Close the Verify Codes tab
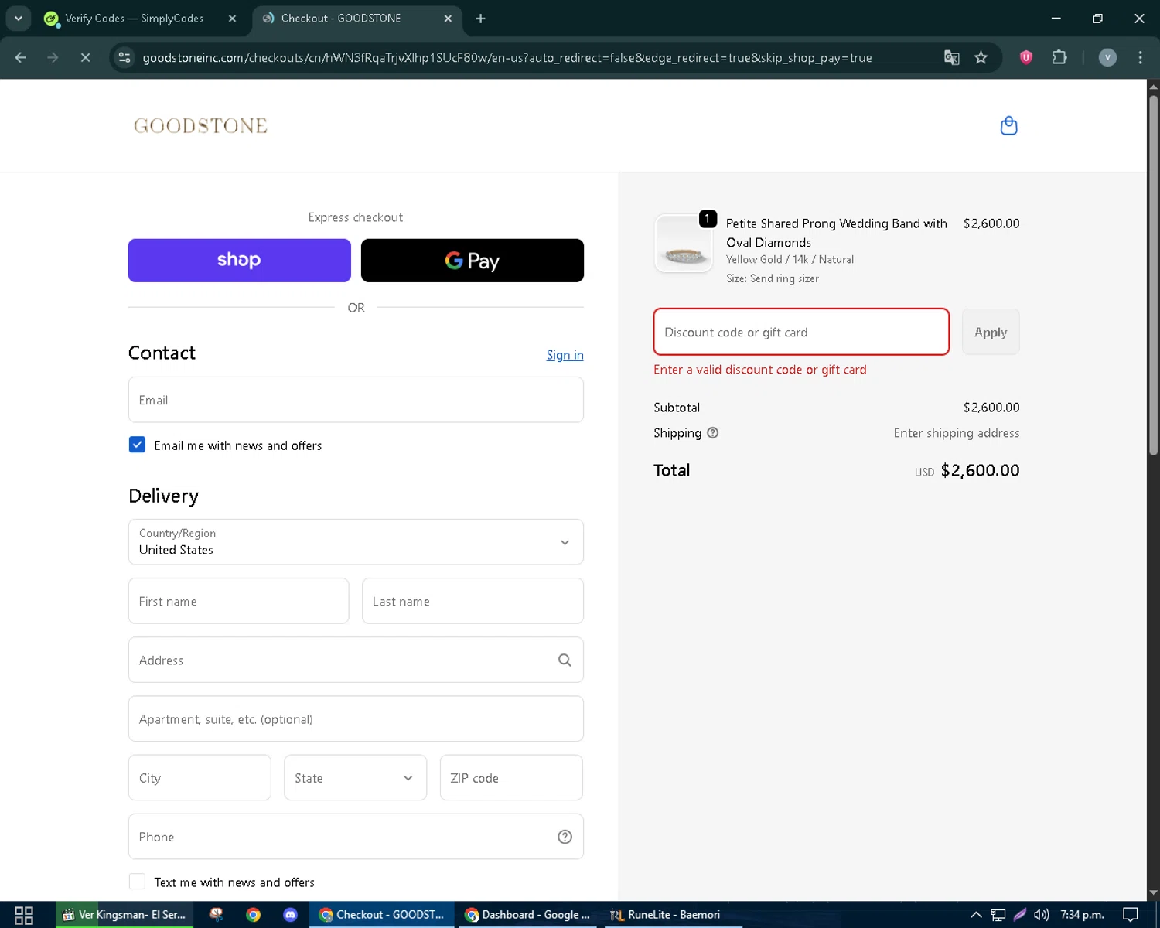Viewport: 1160px width, 928px height. (x=232, y=19)
